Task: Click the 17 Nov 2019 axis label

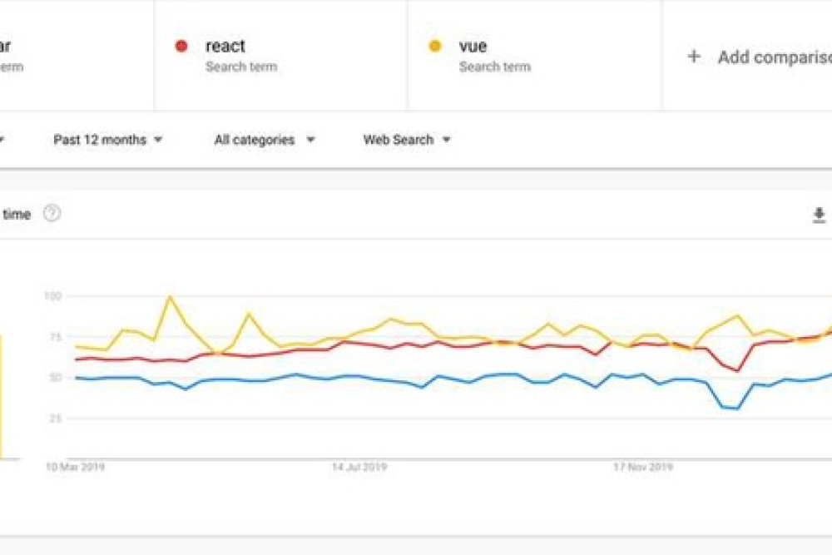Action: [x=641, y=468]
